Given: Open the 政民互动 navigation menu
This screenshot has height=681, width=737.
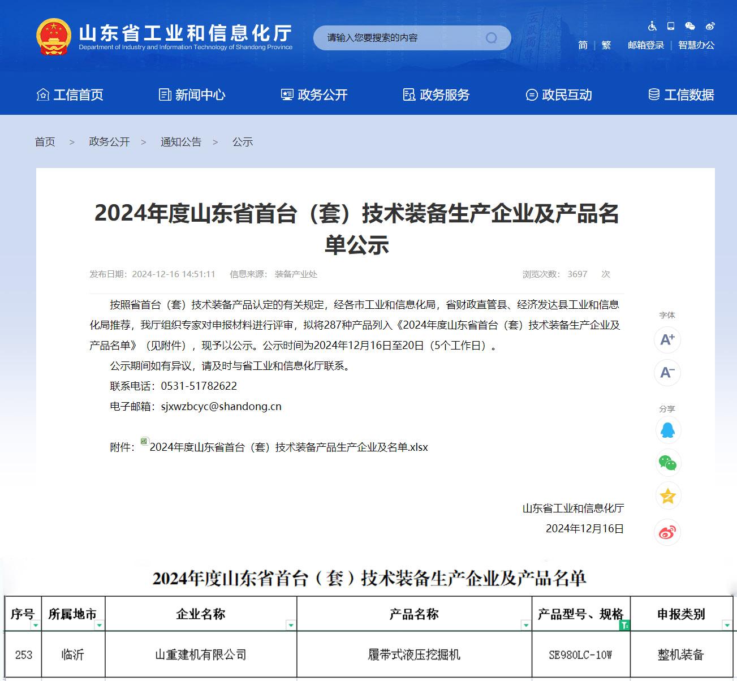Looking at the screenshot, I should (x=568, y=95).
